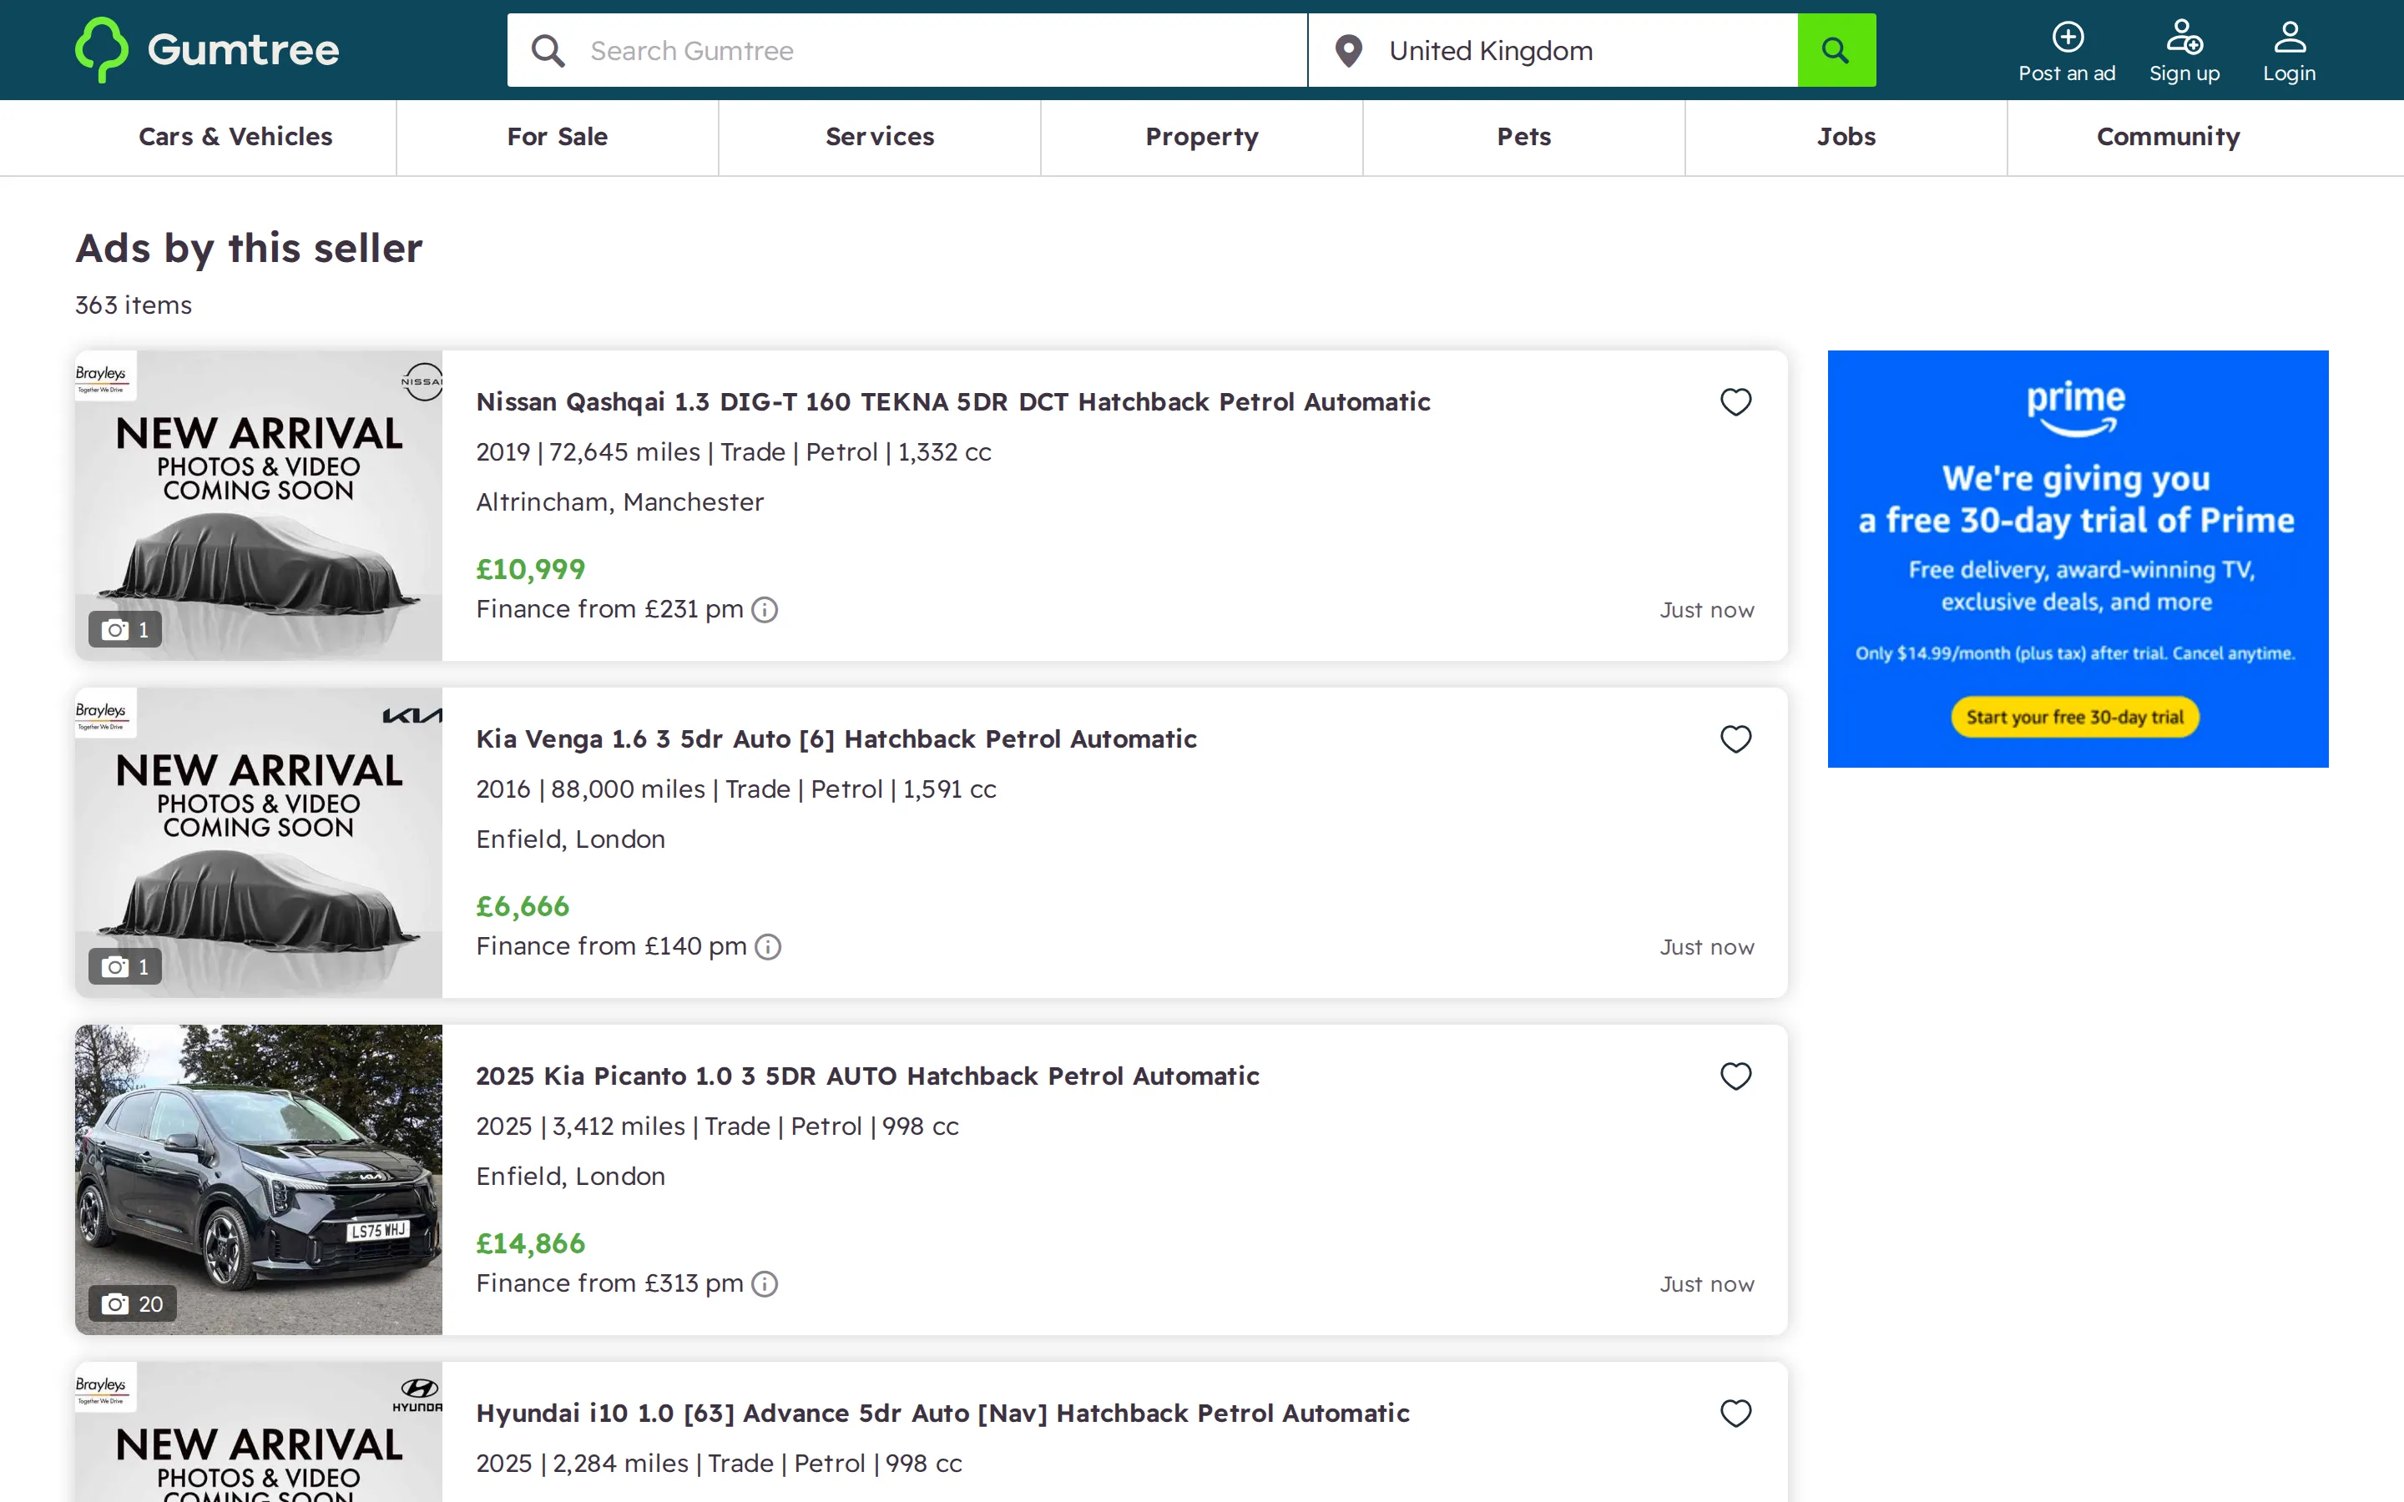Click the £6,666 price

(x=523, y=906)
